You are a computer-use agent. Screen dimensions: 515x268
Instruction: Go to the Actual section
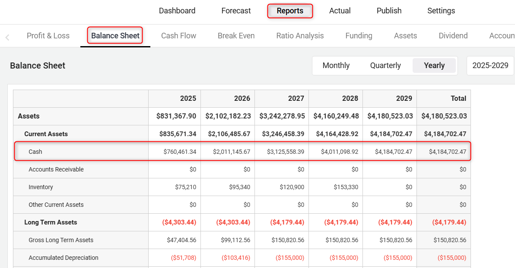(340, 11)
